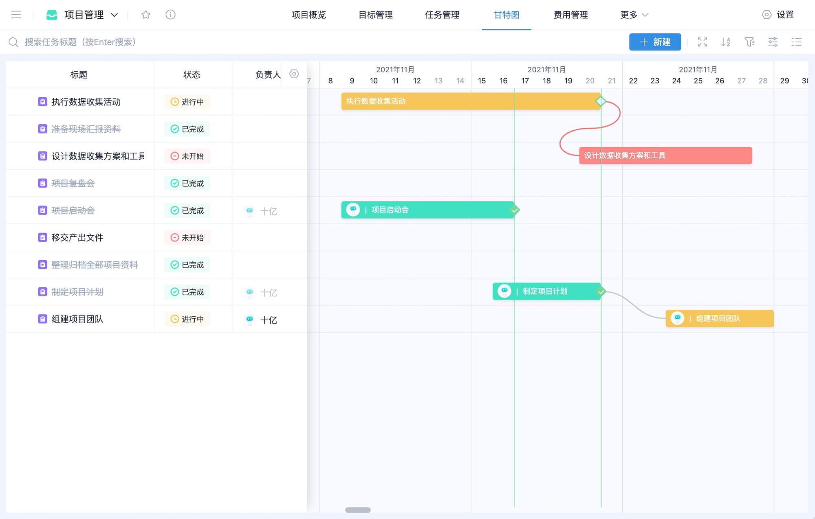Enter fullscreen for Gantt view
The height and width of the screenshot is (519, 815).
click(702, 42)
